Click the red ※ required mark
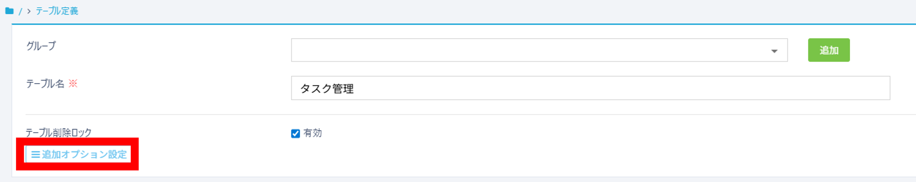 pyautogui.click(x=73, y=84)
